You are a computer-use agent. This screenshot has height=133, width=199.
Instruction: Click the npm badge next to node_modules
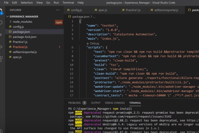(59, 22)
